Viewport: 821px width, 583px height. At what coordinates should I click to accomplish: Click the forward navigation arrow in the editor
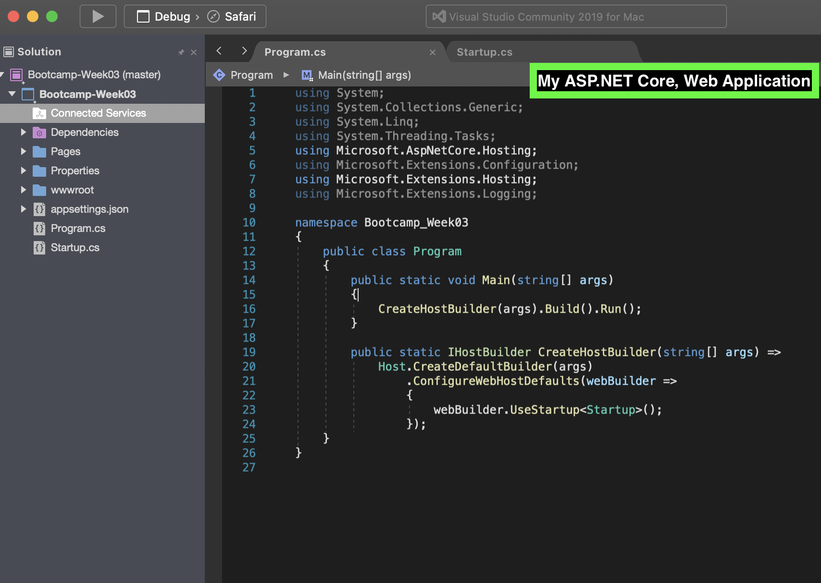point(244,50)
